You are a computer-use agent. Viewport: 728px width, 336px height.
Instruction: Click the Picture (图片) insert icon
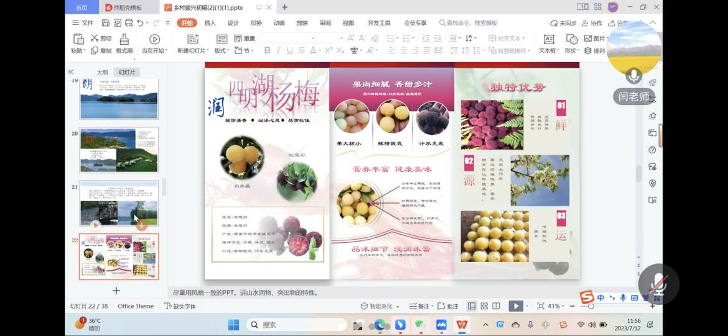588,39
